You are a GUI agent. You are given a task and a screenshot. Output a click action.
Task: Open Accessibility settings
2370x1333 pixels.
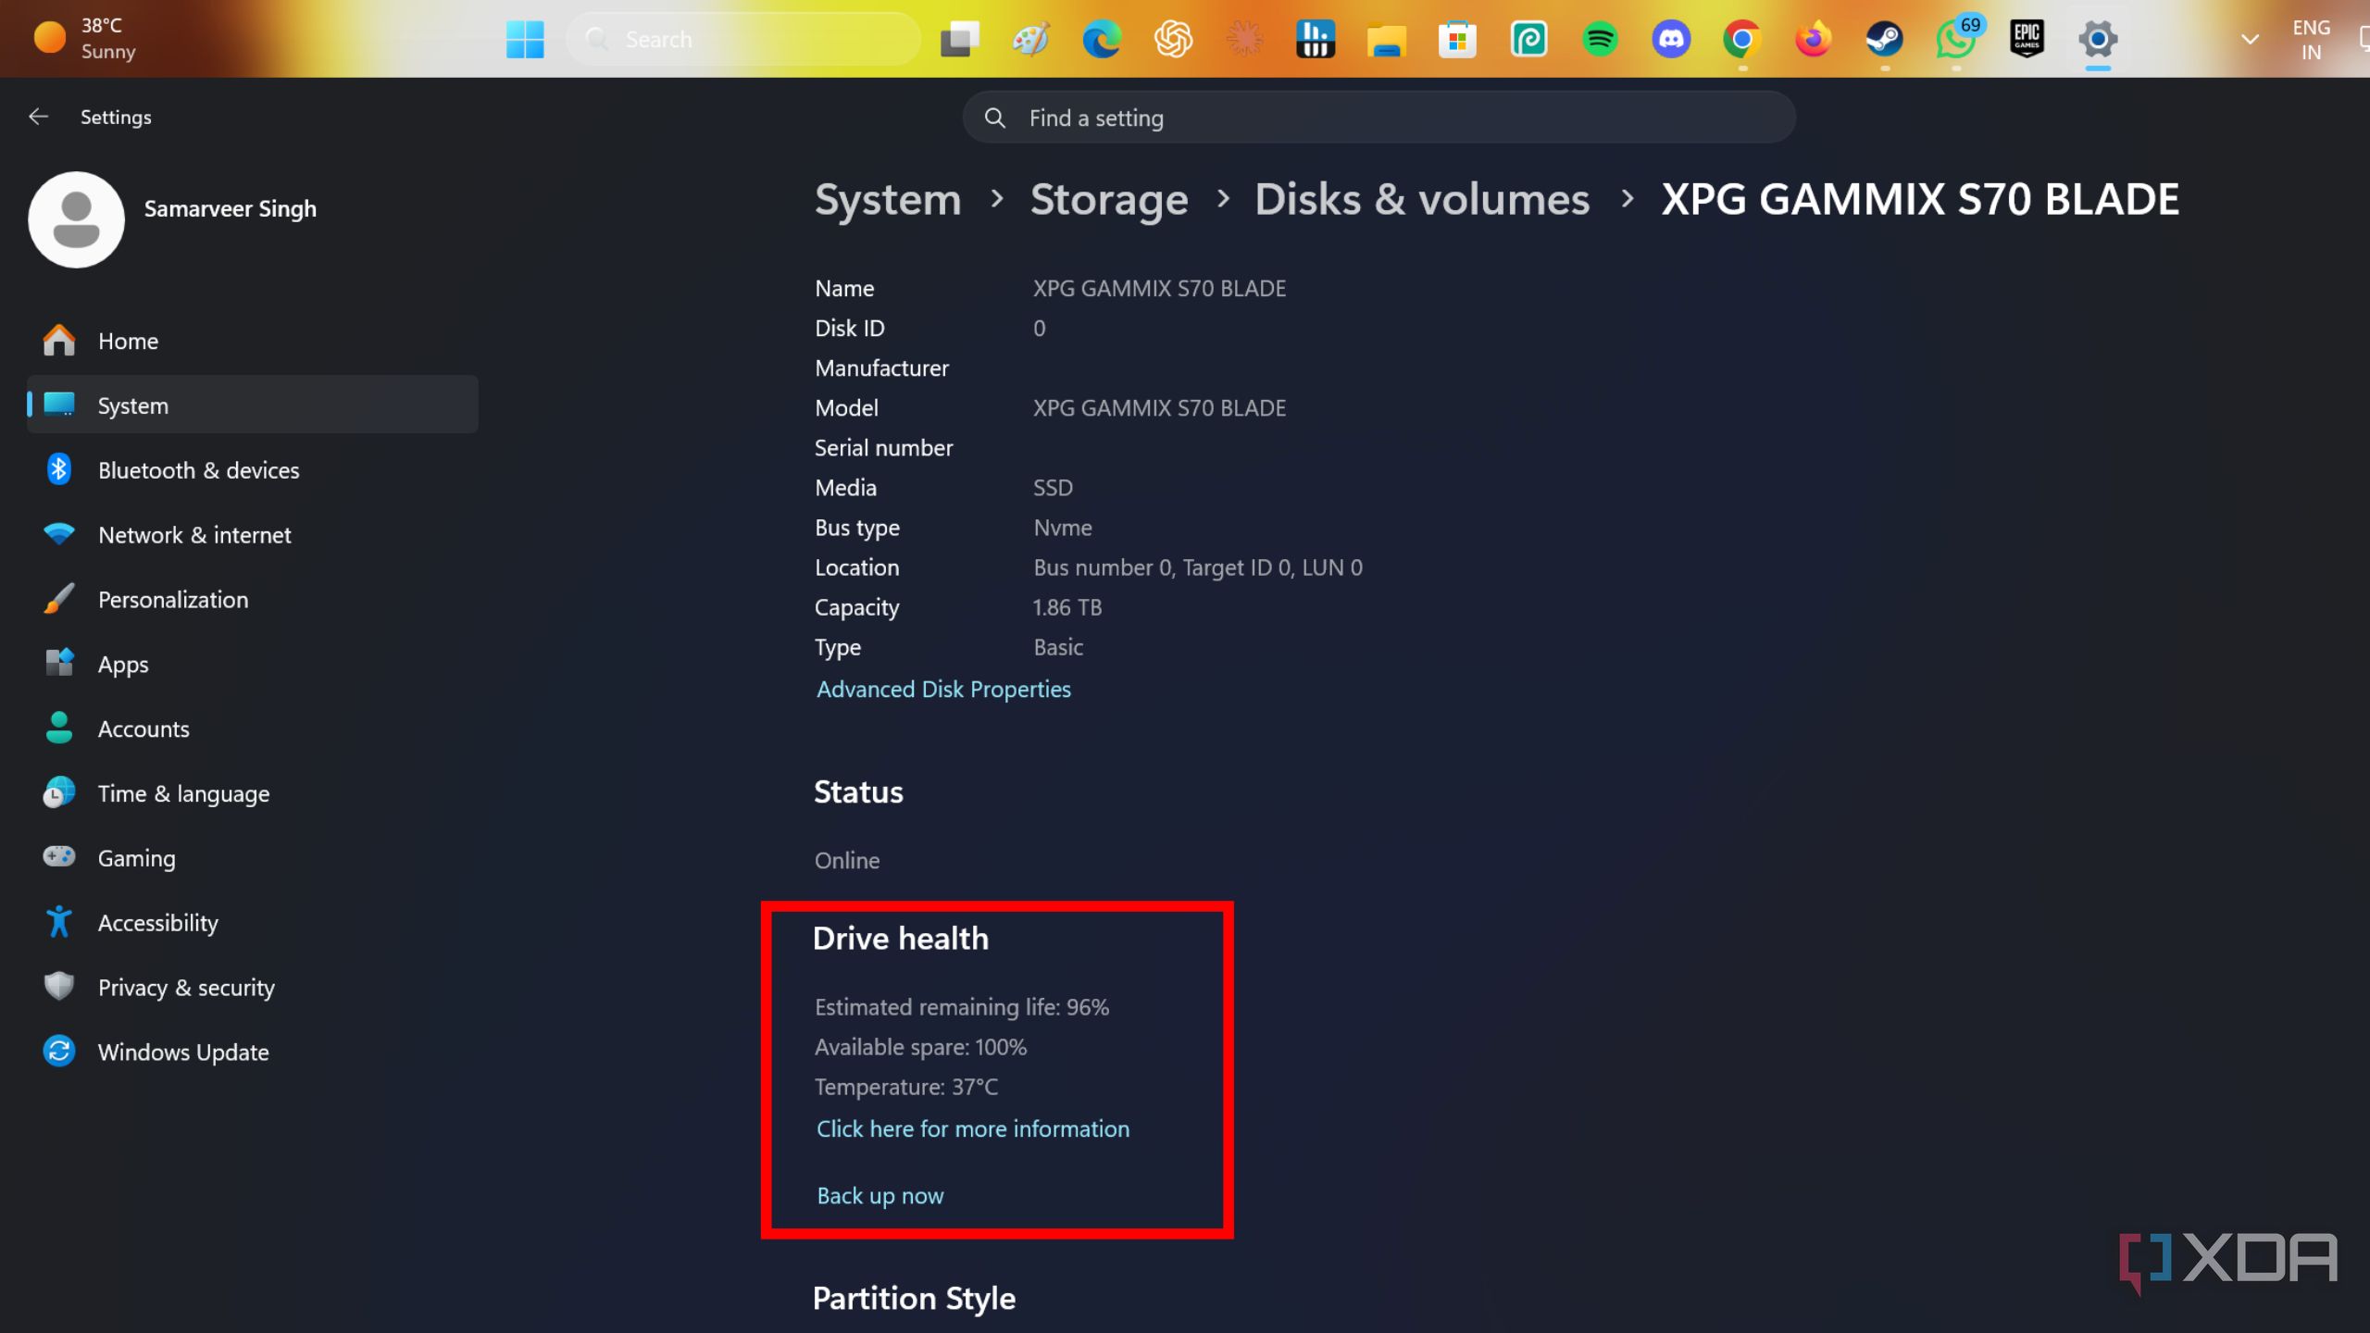pos(252,923)
